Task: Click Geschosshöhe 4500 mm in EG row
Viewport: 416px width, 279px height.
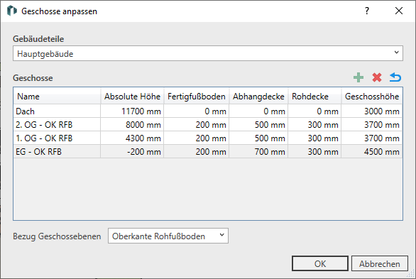Action: (372, 152)
